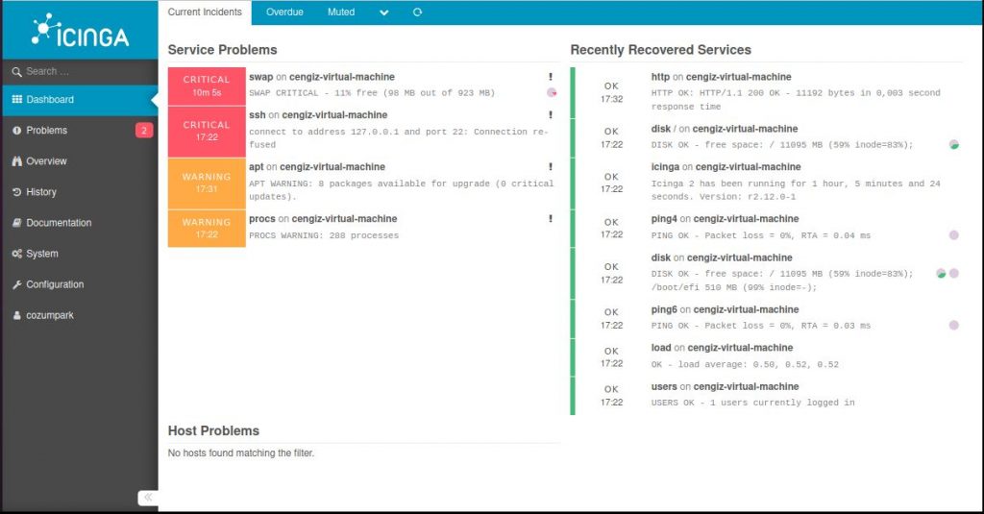
Task: Click the cozumpark user icon
Action: (17, 315)
